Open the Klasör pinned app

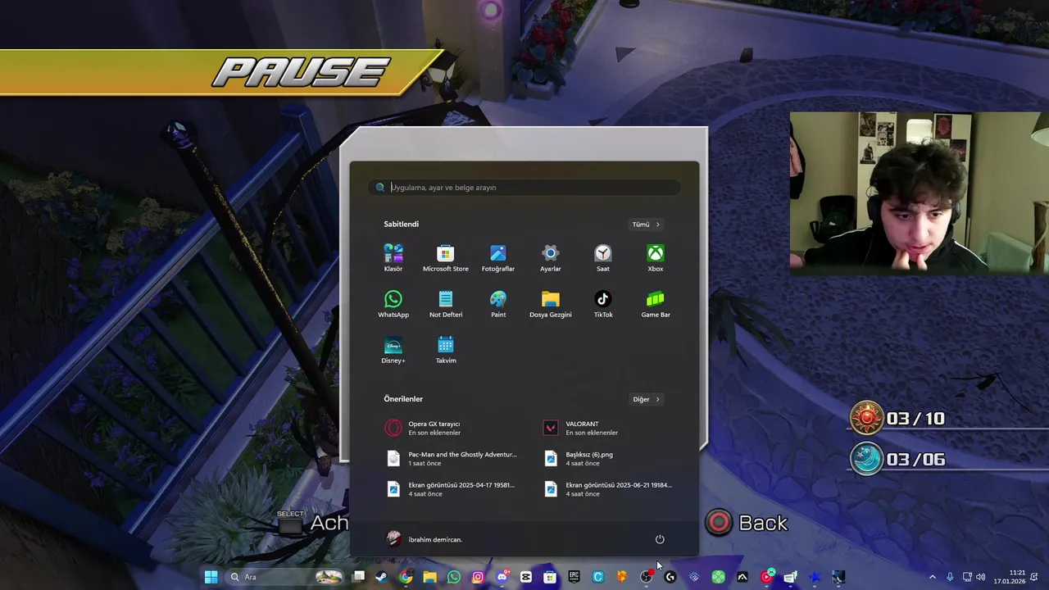tap(393, 258)
